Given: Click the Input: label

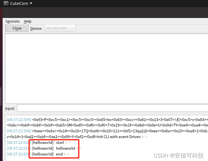Looking at the screenshot, I should click(10, 108).
